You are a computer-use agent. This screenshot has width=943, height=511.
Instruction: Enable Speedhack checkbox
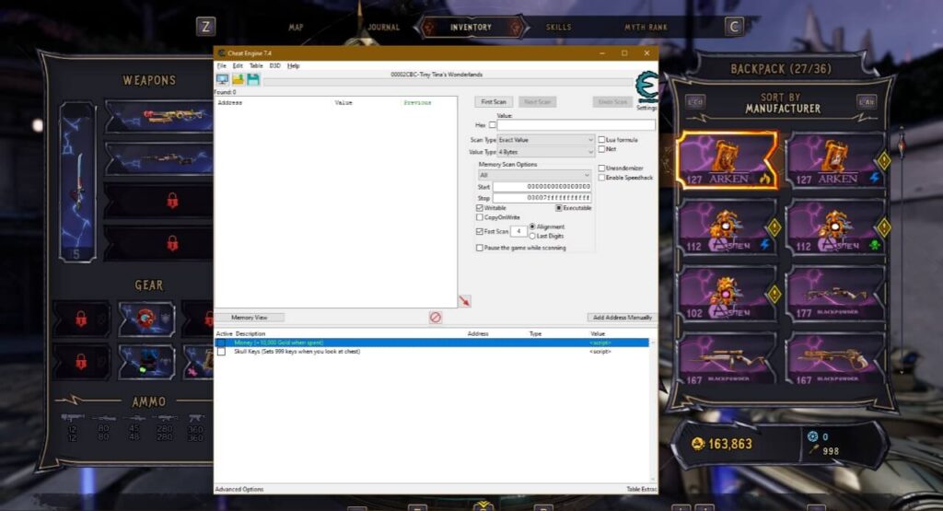click(601, 178)
